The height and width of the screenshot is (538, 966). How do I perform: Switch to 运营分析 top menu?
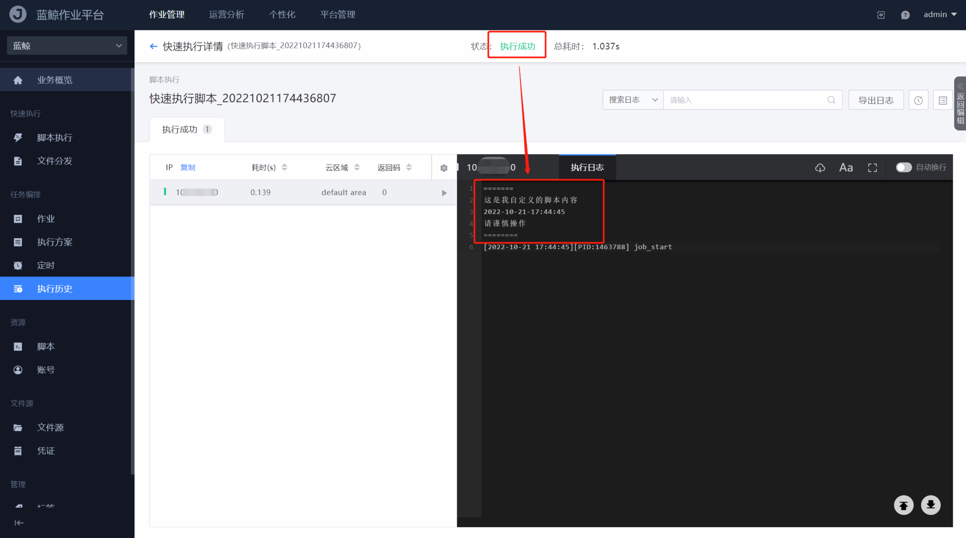click(x=227, y=15)
